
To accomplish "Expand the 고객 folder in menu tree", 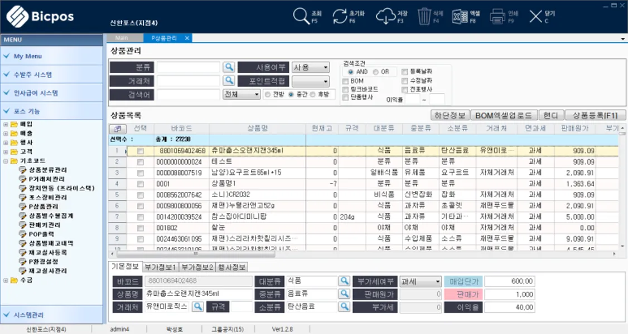I will pyautogui.click(x=6, y=152).
